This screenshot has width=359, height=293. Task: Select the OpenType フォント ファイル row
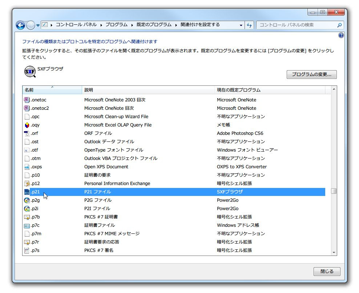(174, 150)
